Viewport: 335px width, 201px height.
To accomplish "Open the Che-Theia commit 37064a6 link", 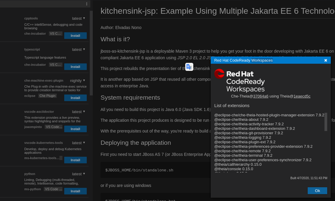I will pos(261,96).
